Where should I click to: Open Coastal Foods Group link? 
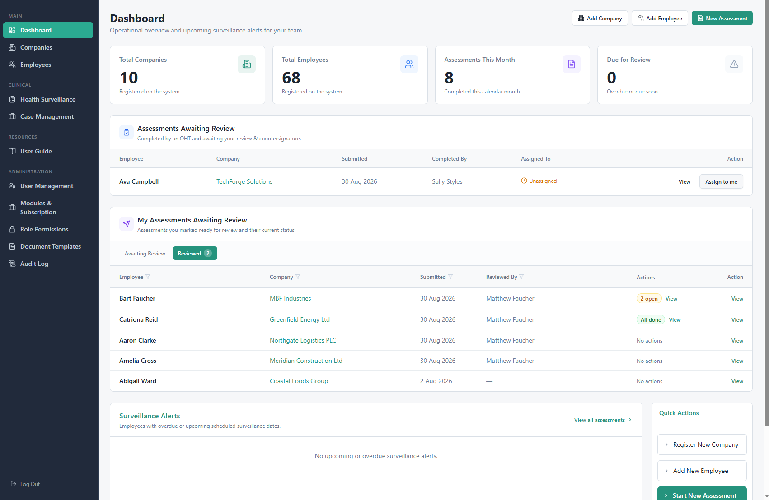(x=299, y=381)
